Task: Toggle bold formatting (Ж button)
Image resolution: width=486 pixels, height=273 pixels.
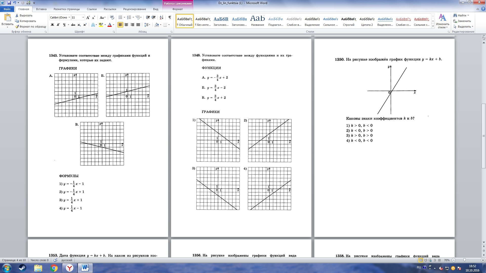Action: [52, 25]
